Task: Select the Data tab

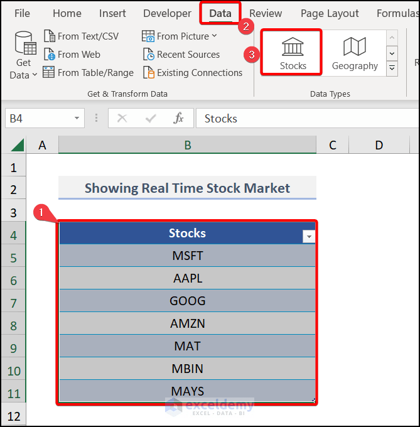Action: (x=220, y=13)
